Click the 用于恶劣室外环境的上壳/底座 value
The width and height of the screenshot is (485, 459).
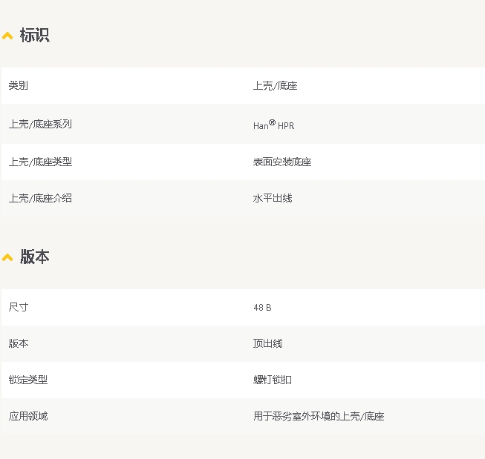pyautogui.click(x=319, y=416)
